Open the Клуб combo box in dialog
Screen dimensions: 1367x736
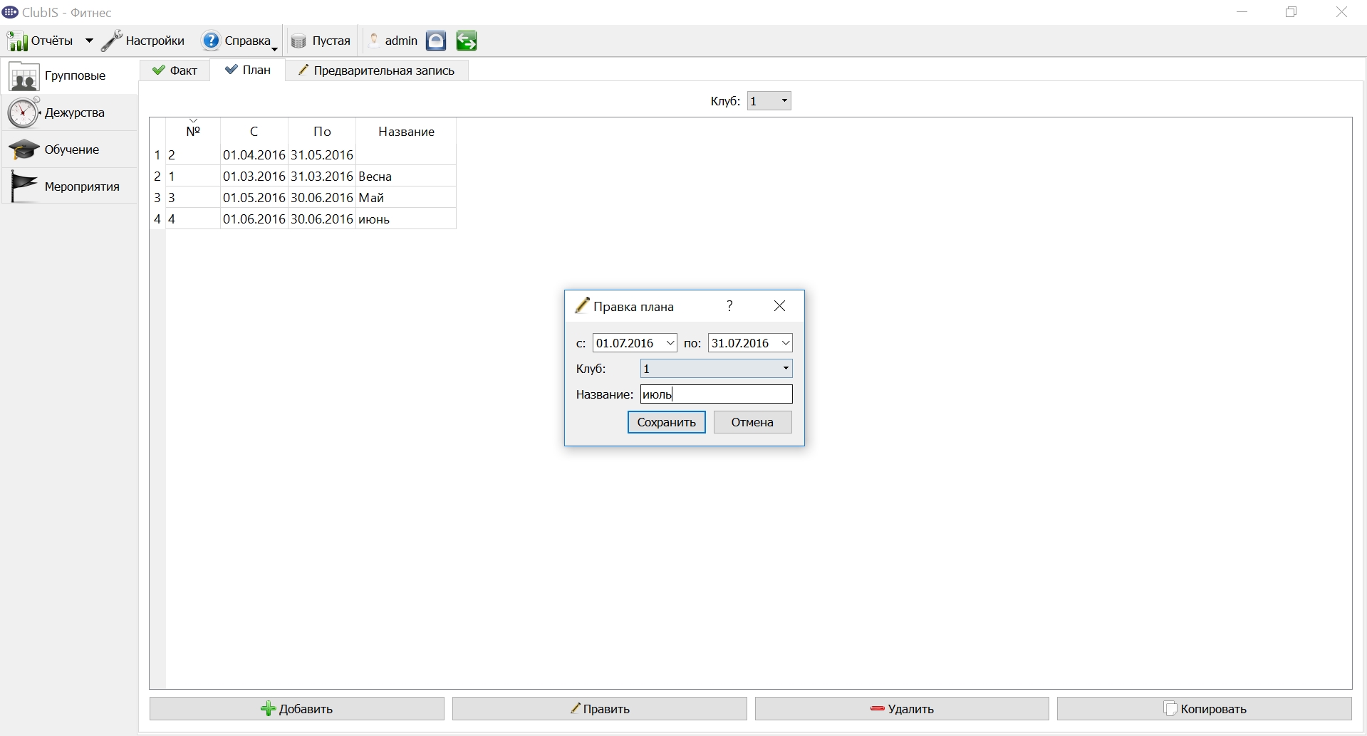click(716, 369)
